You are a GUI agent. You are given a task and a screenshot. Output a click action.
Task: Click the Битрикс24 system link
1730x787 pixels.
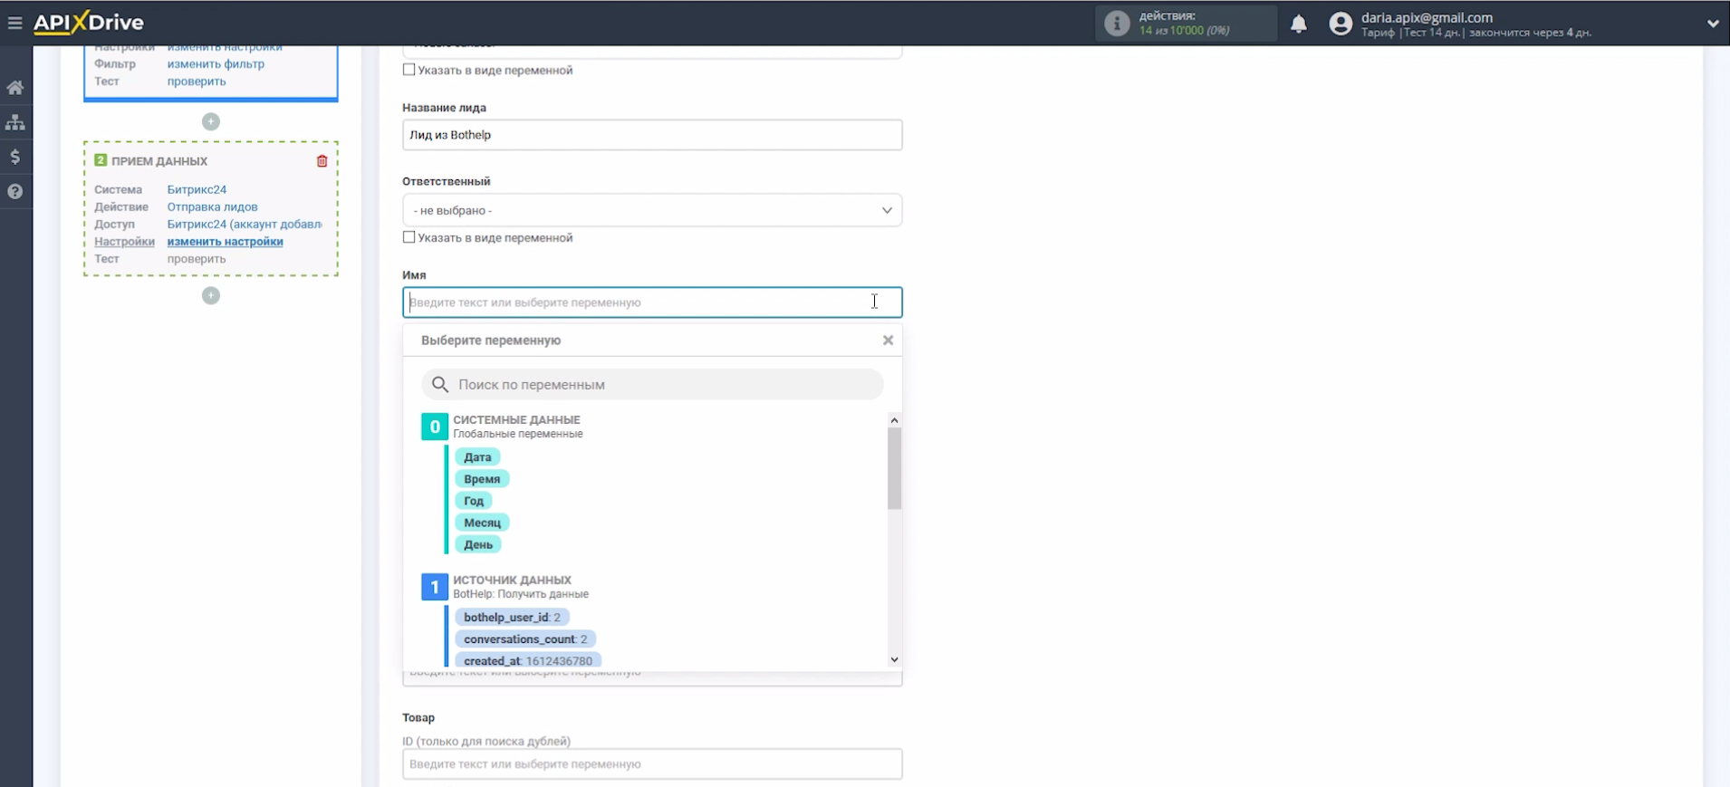coord(197,190)
